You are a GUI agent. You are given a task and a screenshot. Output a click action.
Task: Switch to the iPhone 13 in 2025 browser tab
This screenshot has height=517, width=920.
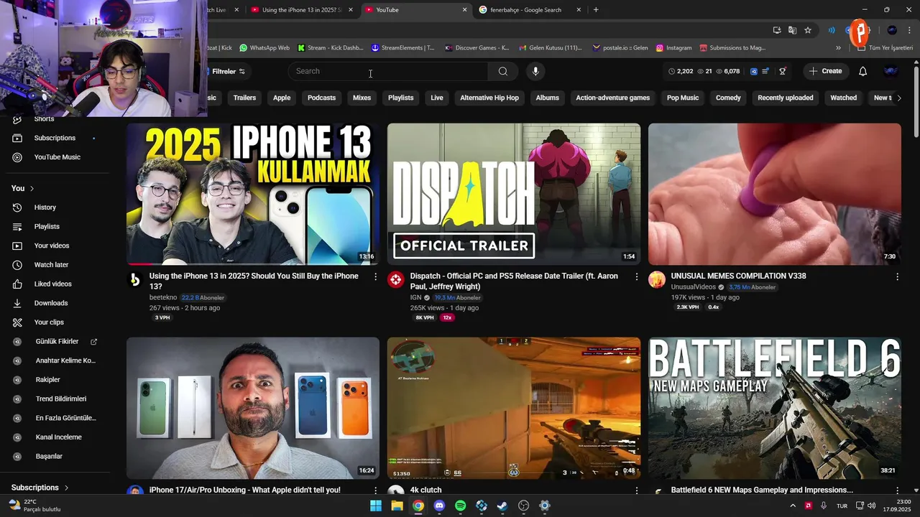(300, 10)
